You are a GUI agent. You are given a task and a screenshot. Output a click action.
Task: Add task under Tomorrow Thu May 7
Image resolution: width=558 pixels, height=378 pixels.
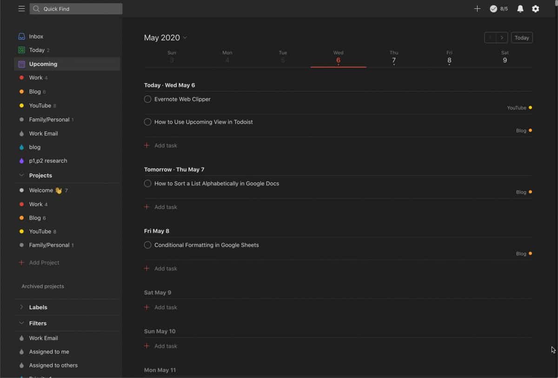point(161,207)
